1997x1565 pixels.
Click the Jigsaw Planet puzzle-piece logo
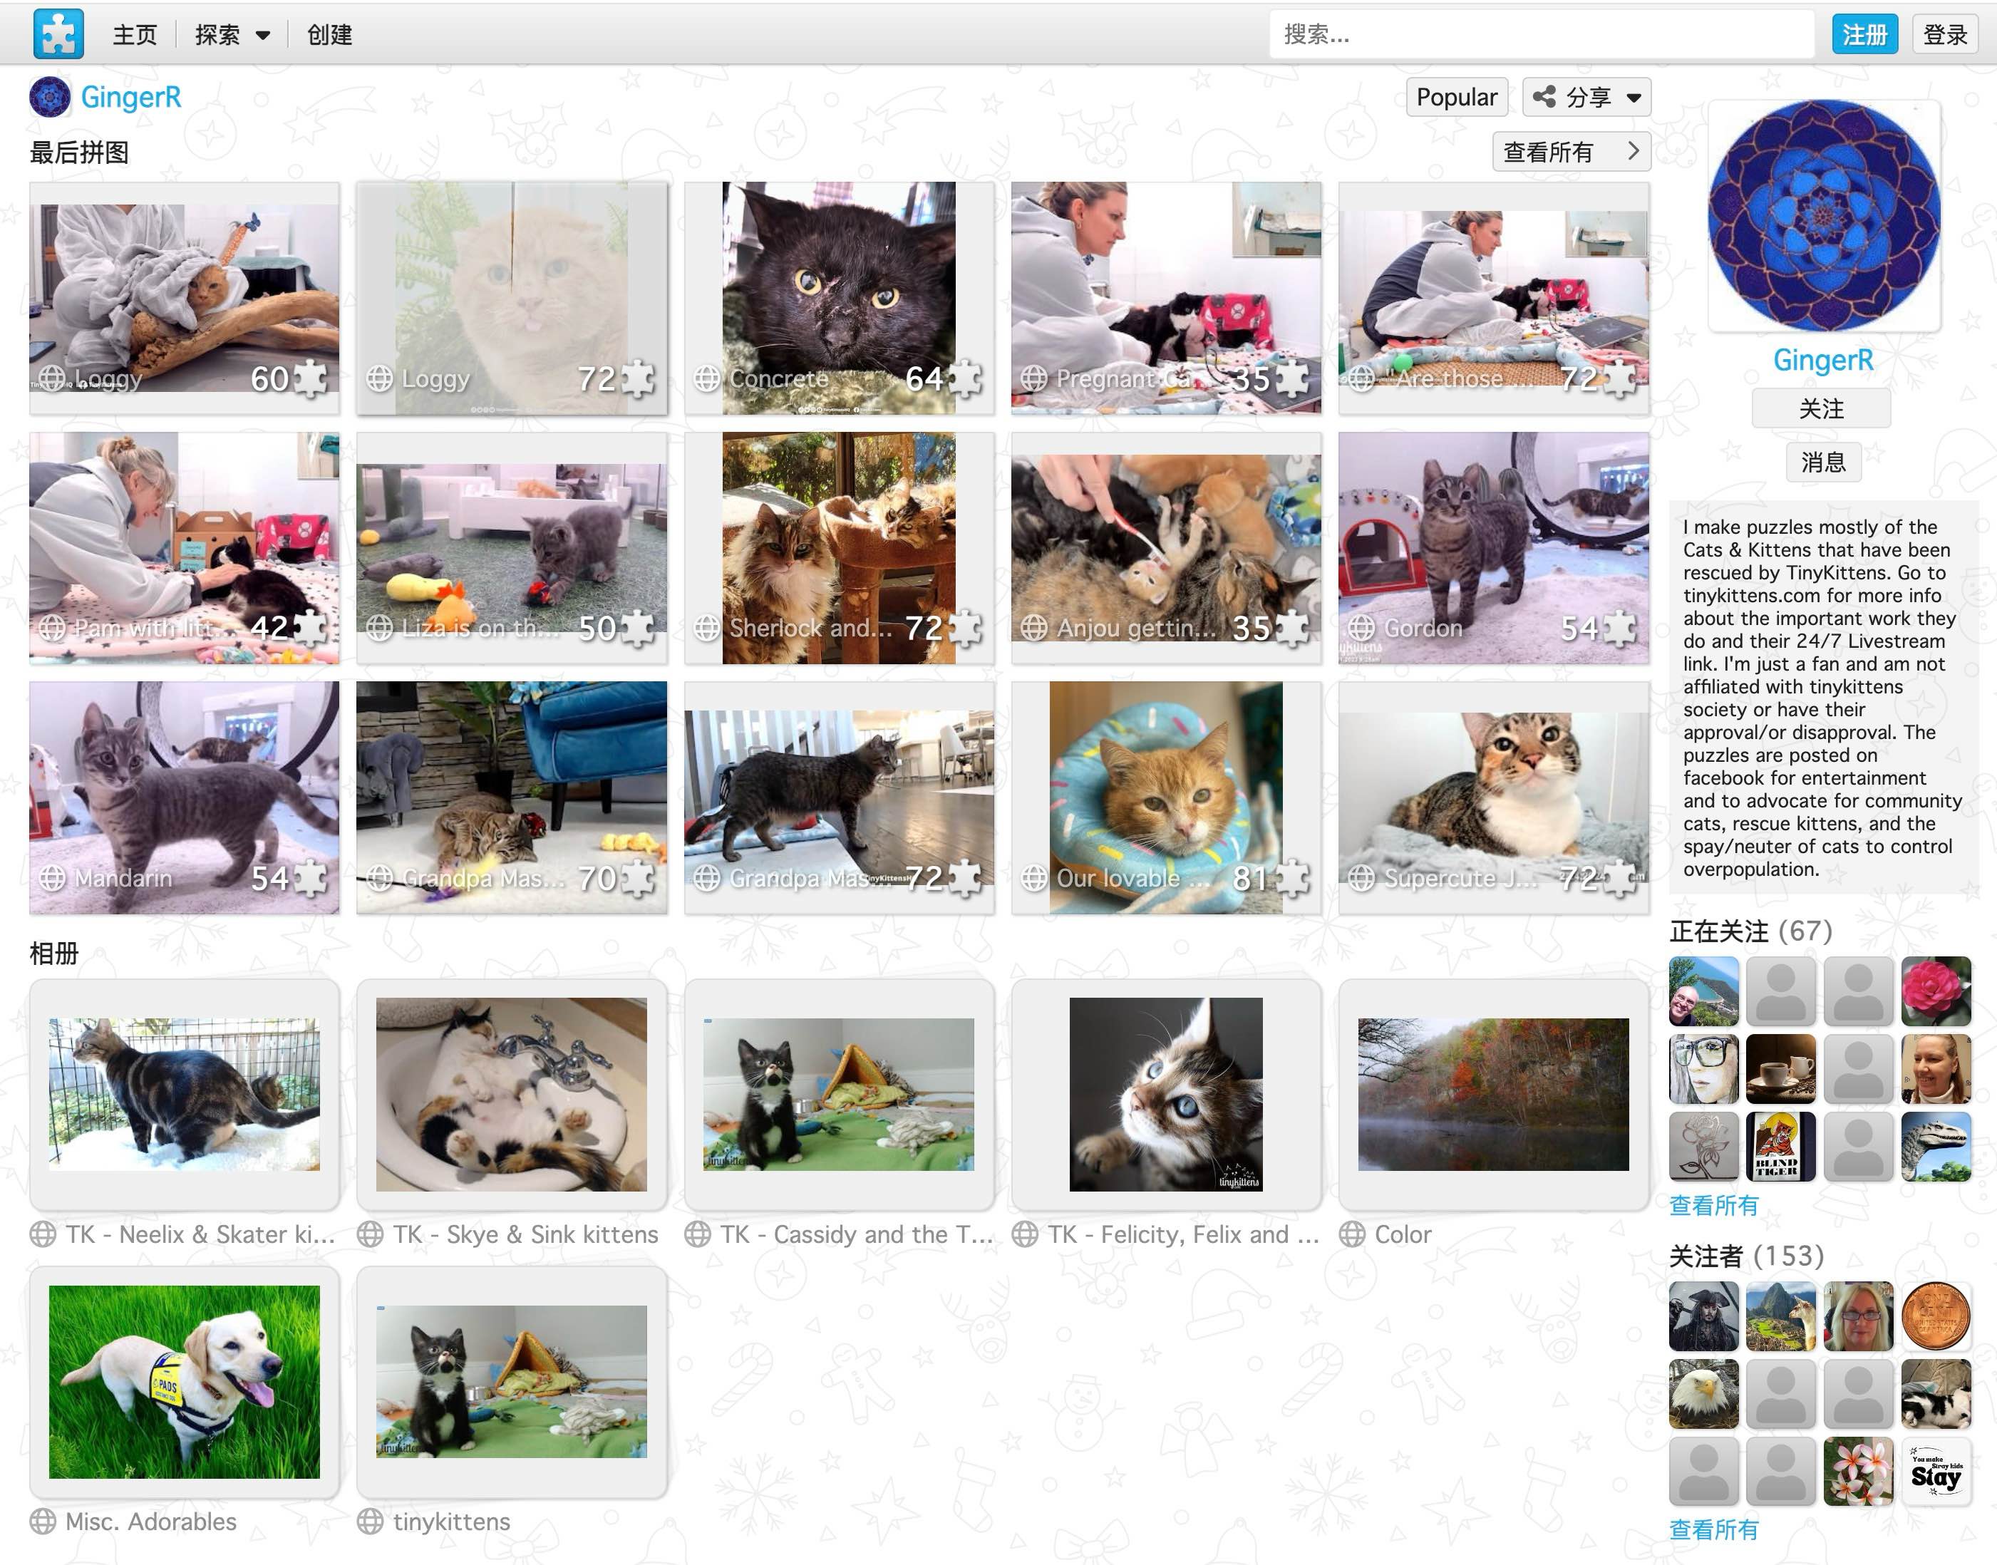[x=58, y=34]
